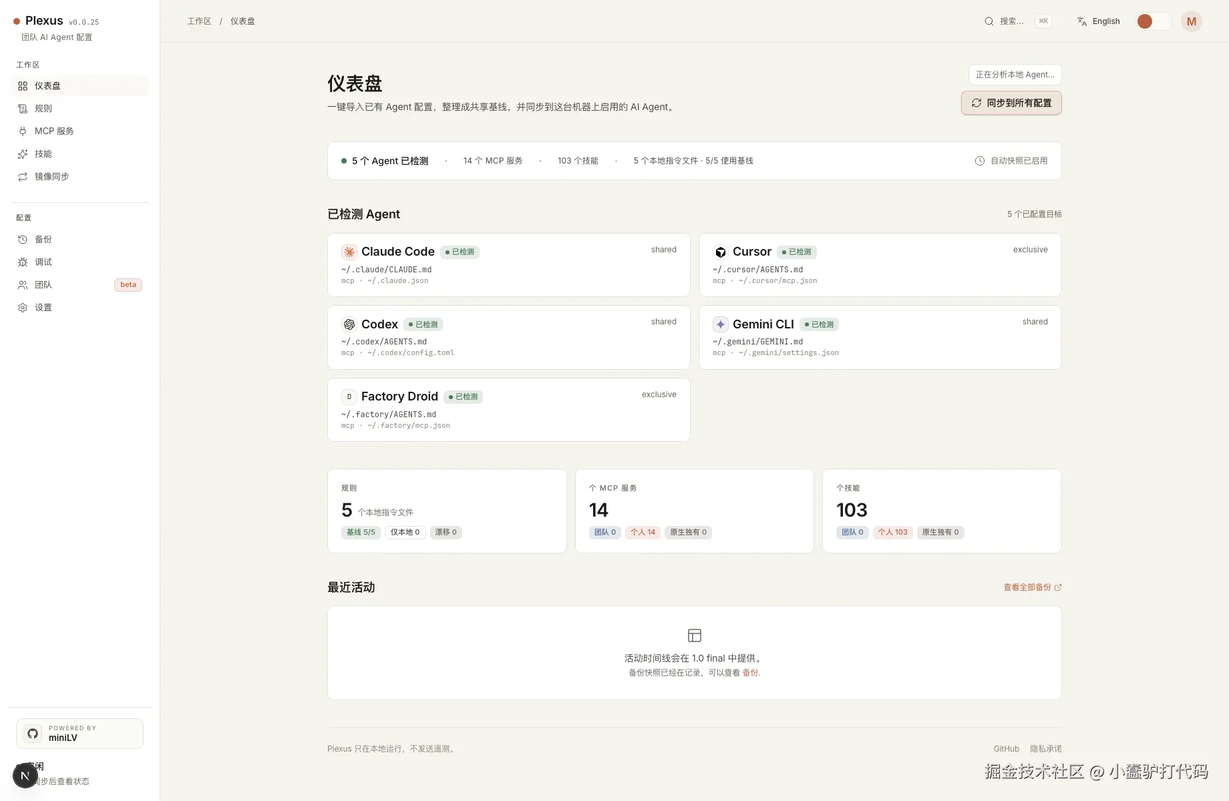Click the search magnifier icon
Viewport: 1229px width, 801px height.
click(x=989, y=21)
